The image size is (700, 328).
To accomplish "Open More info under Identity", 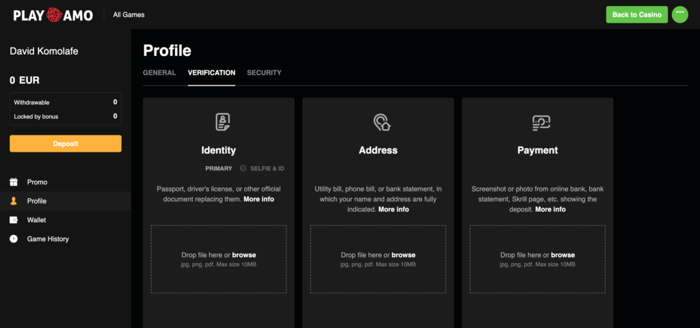I will 259,199.
